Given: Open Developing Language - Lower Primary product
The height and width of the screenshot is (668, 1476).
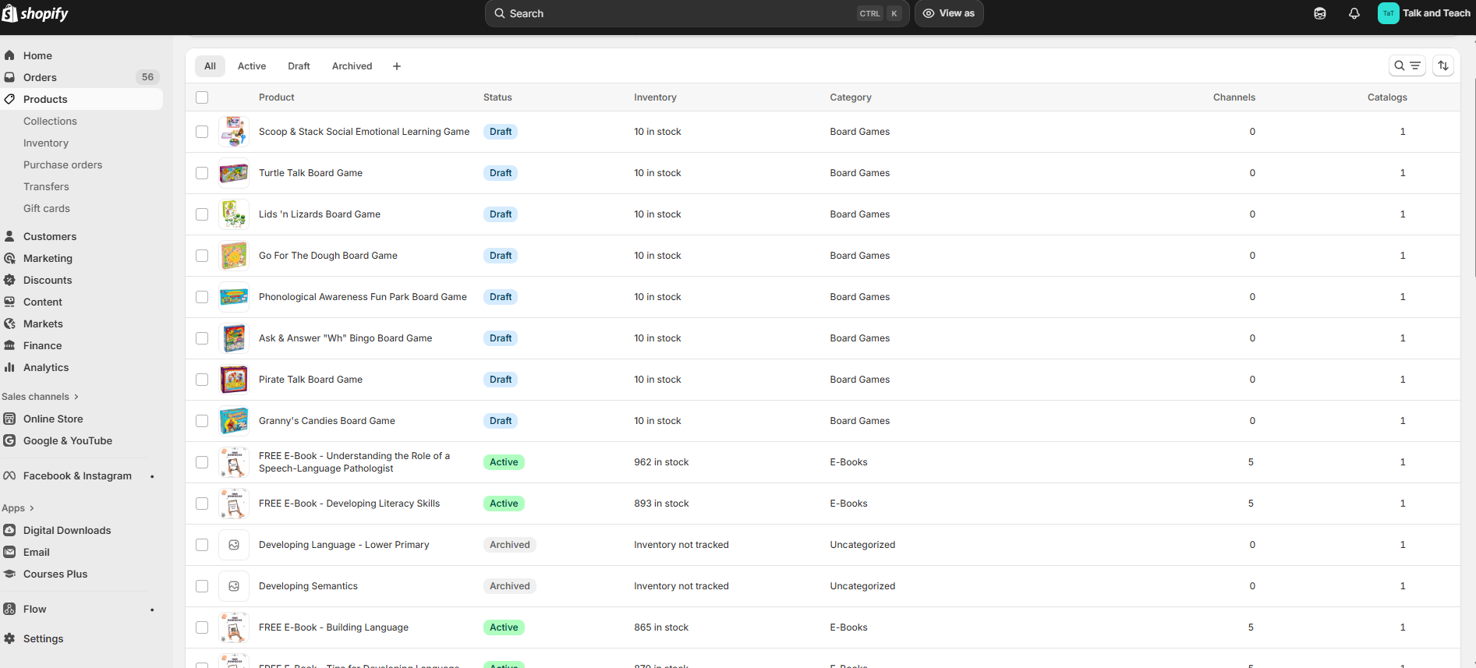Looking at the screenshot, I should tap(344, 545).
